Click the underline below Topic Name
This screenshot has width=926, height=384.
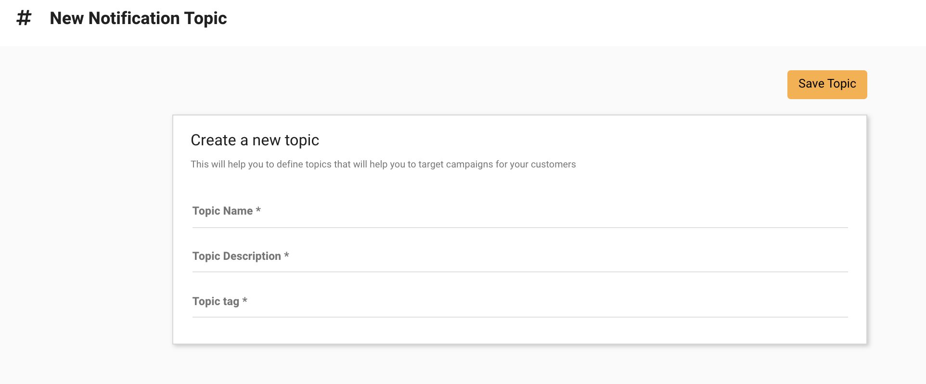[520, 228]
